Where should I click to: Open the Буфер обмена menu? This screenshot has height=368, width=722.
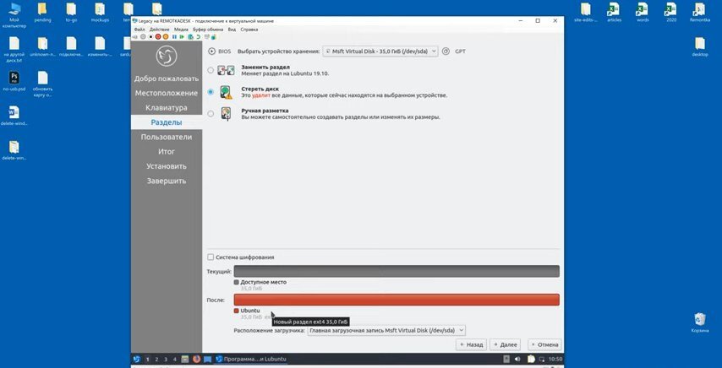pos(208,30)
